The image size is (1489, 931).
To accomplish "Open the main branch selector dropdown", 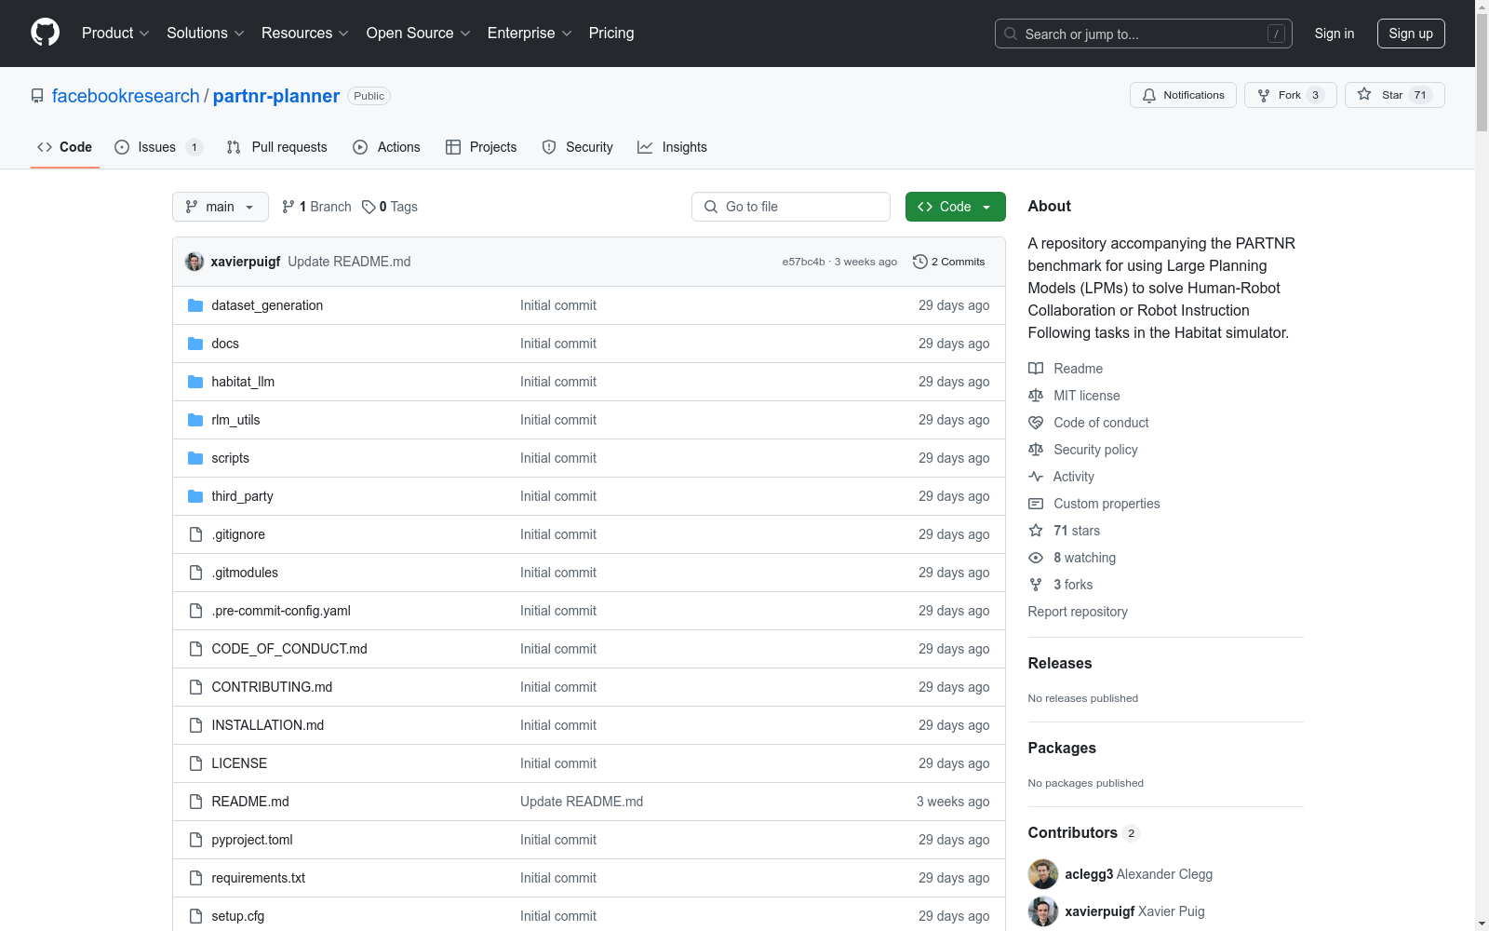I will point(221,207).
